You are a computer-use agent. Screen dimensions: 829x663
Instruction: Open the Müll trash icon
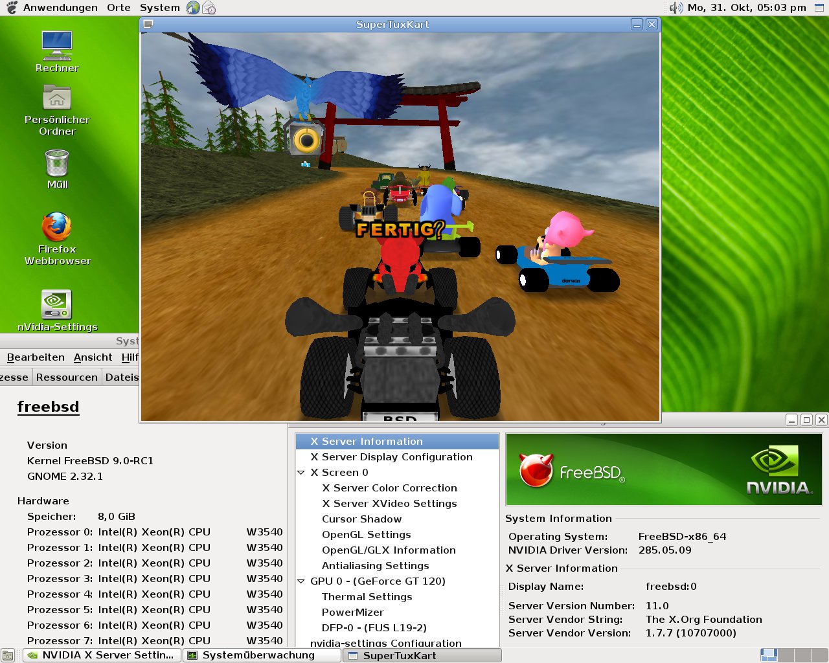(57, 169)
